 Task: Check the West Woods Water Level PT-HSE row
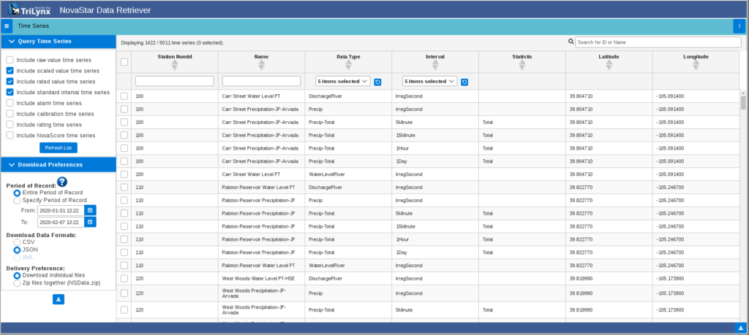click(124, 278)
